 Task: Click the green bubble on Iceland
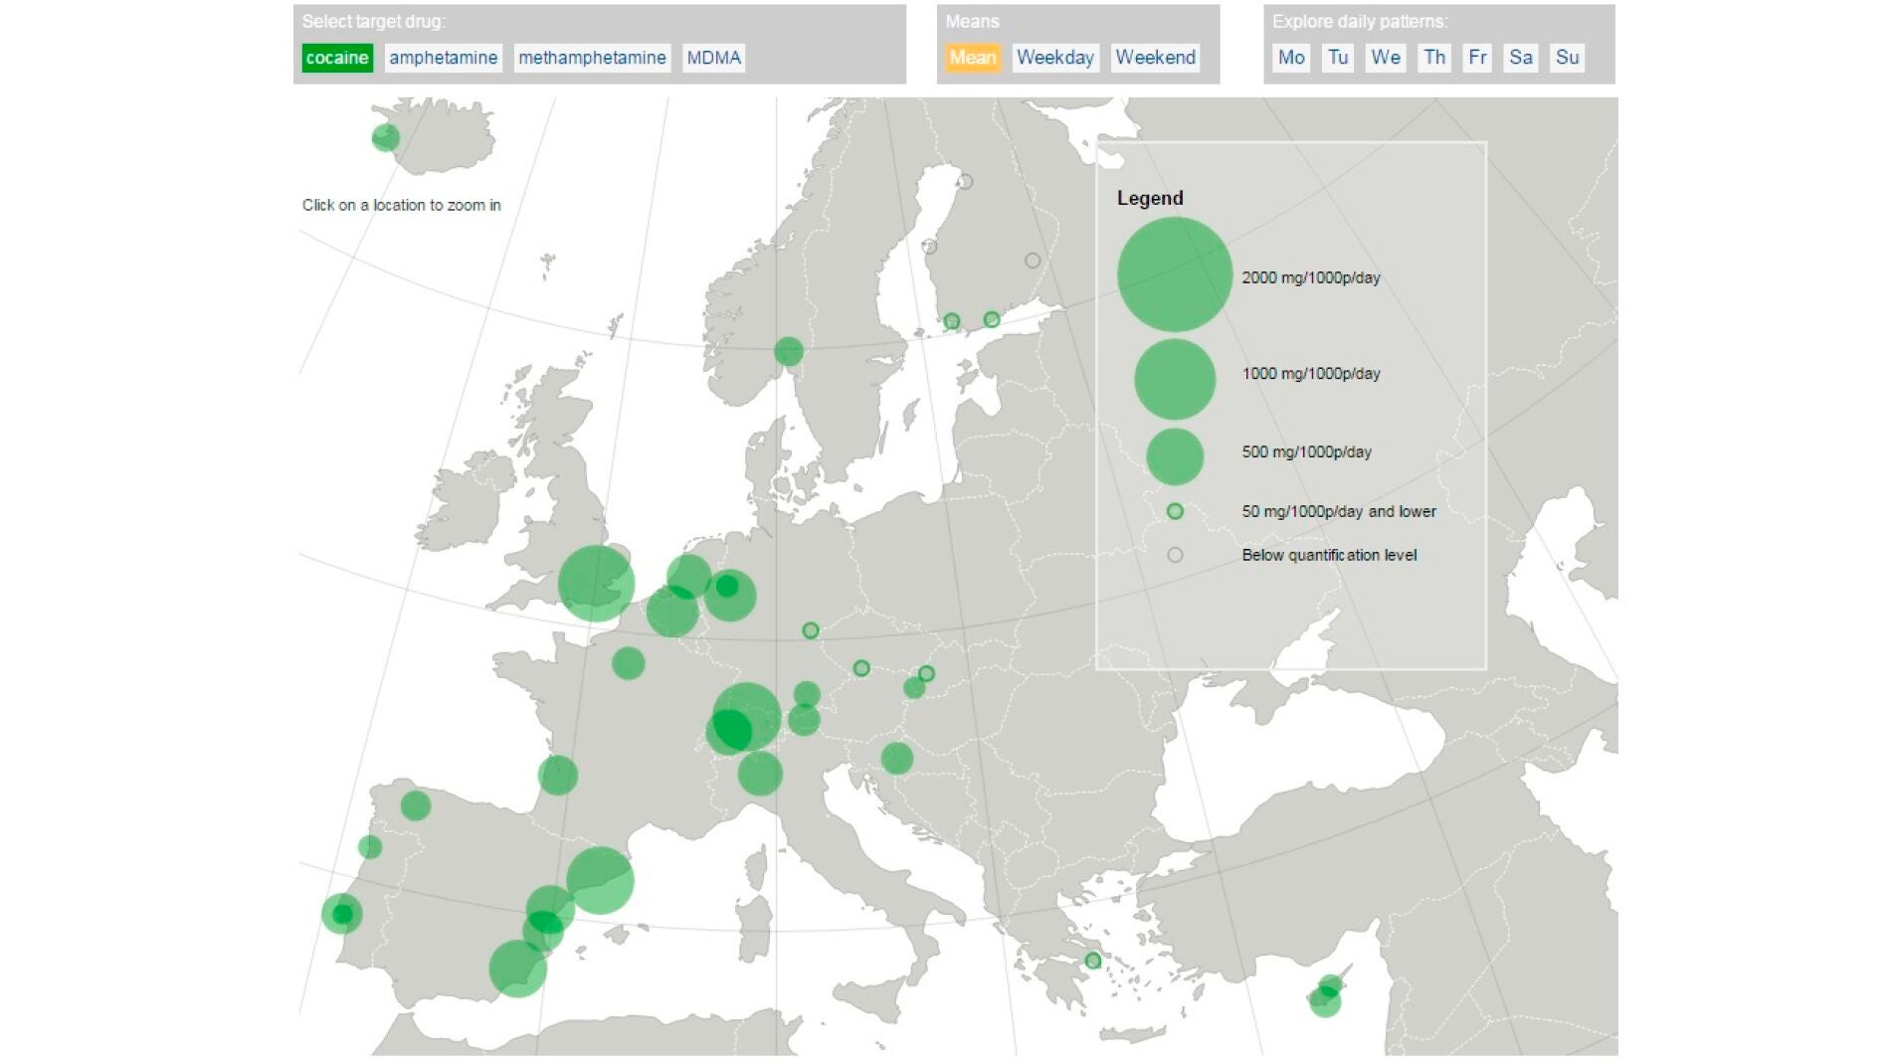385,137
